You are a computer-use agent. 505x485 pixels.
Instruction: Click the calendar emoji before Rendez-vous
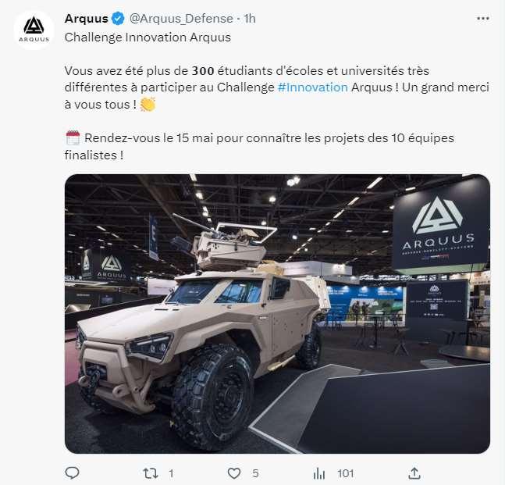73,138
